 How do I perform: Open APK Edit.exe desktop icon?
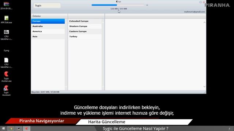tap(7, 20)
